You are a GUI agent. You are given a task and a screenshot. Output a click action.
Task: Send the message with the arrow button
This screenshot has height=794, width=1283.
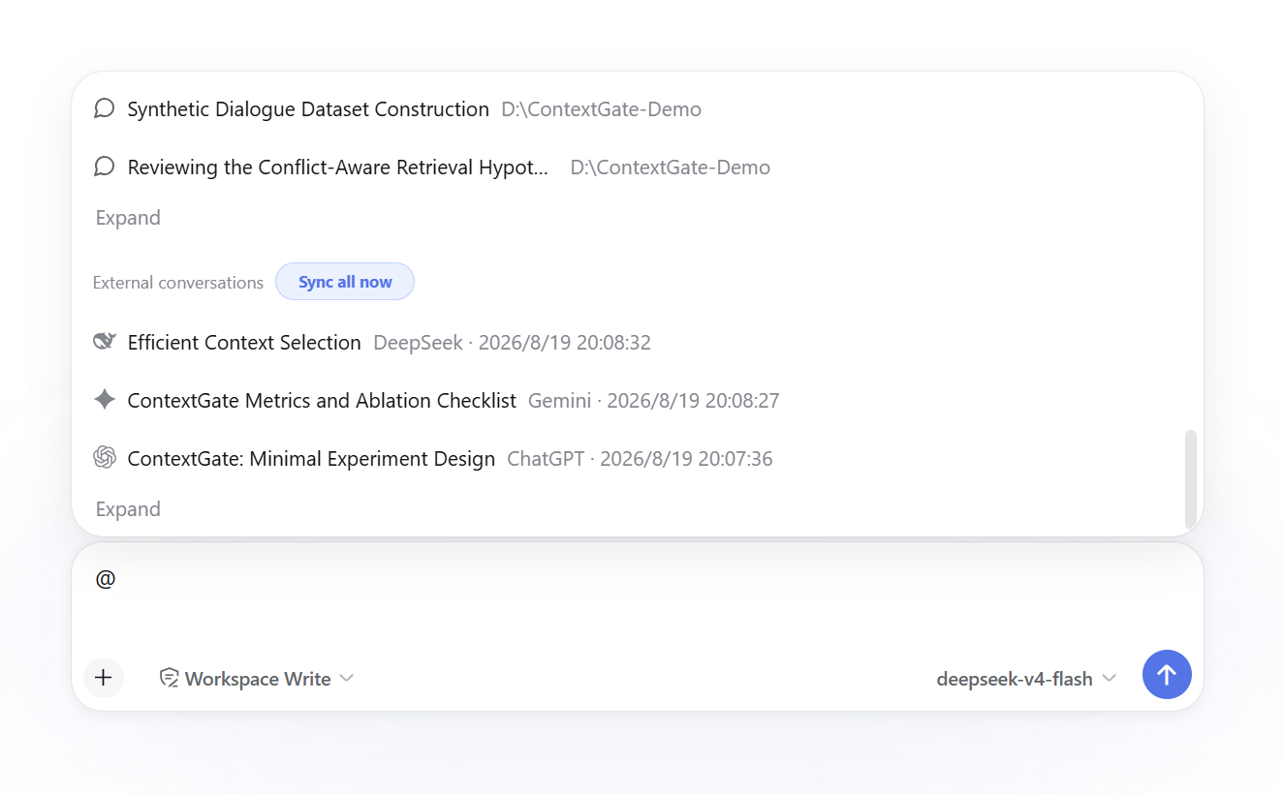1167,674
